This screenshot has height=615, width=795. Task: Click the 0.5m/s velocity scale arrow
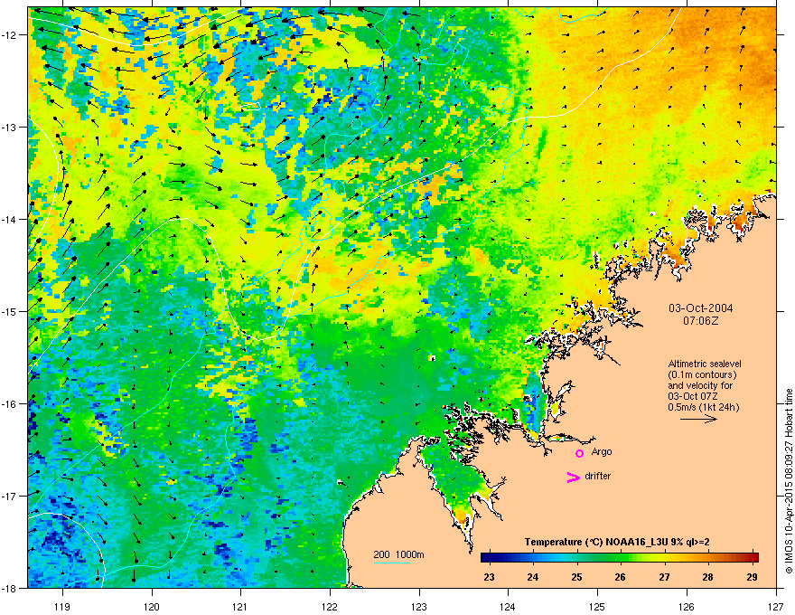(x=698, y=419)
